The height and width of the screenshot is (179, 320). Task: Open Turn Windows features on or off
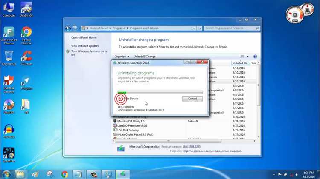tap(89, 53)
